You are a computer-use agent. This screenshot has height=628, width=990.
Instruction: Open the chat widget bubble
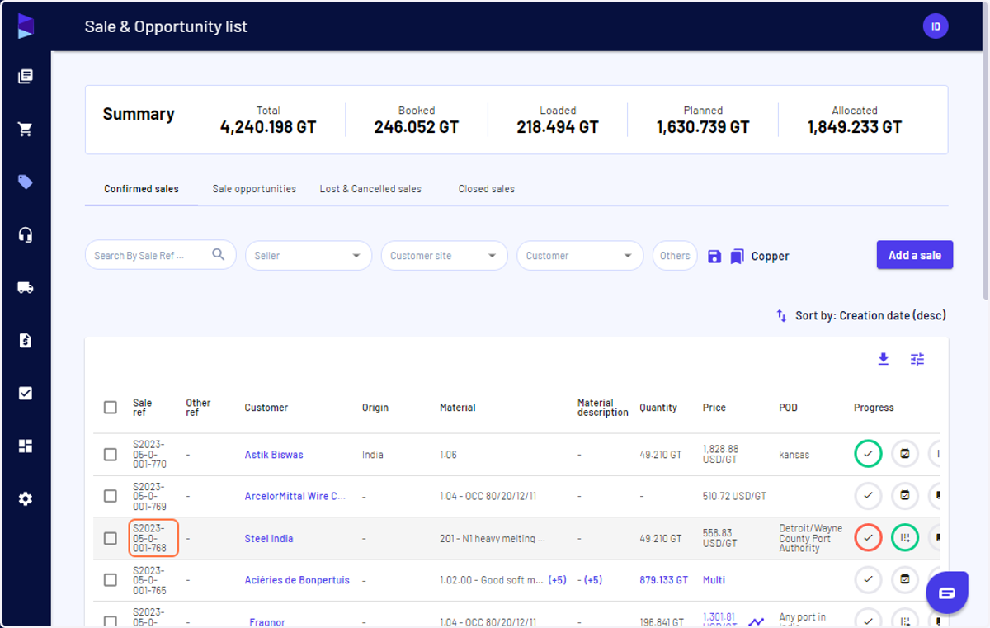946,593
